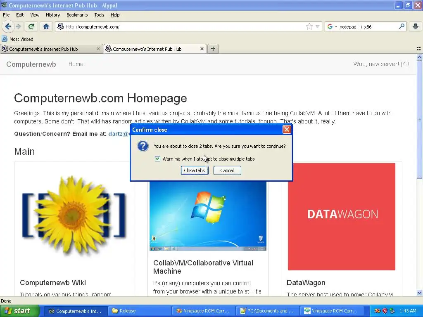The image size is (423, 317).
Task: Open Windows Start button
Action: tap(19, 311)
